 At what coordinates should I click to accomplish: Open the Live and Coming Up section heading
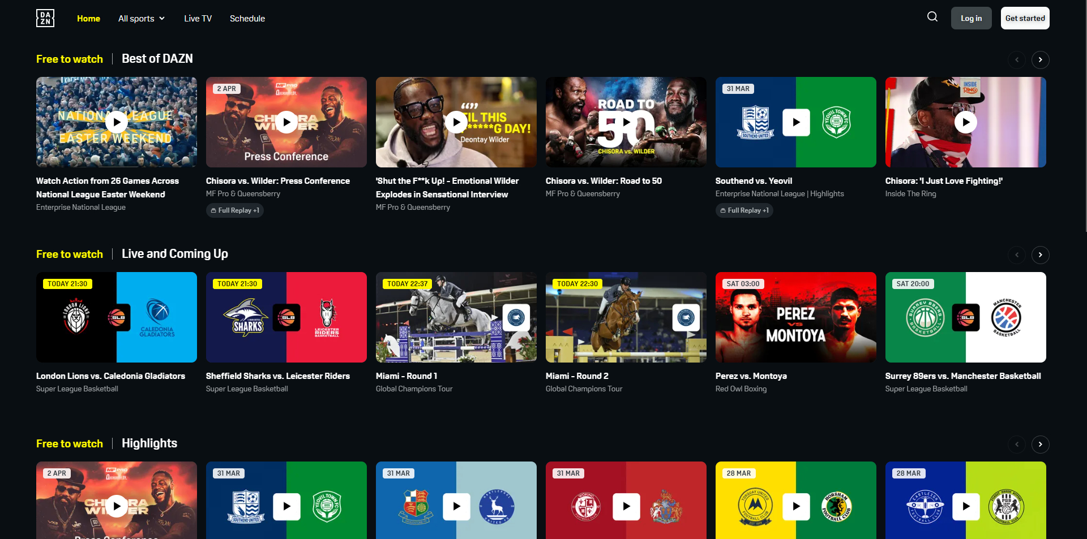tap(175, 253)
